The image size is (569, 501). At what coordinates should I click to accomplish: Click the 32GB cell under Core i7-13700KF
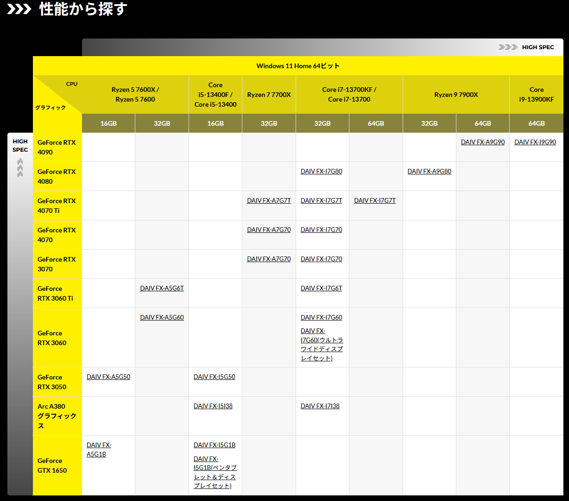point(322,123)
